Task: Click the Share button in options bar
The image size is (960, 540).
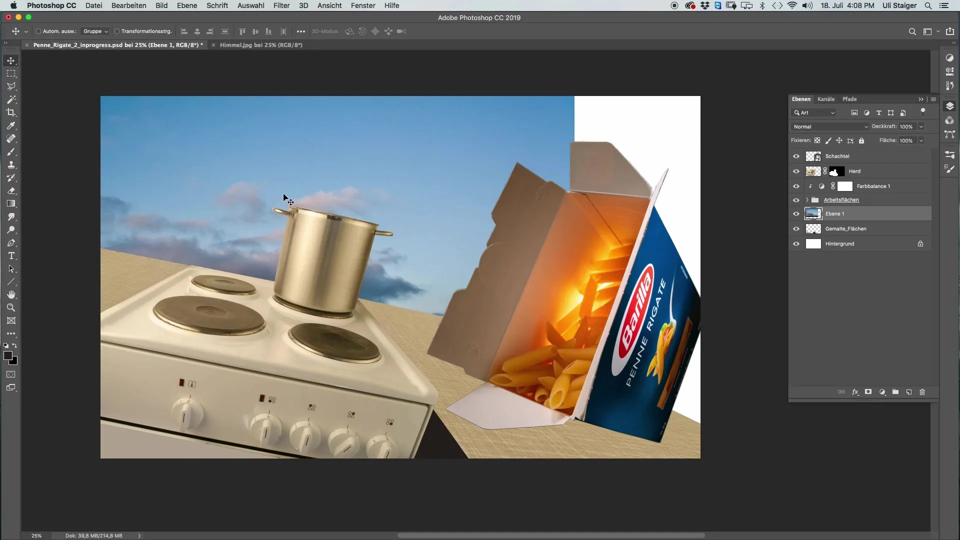Action: 950,31
